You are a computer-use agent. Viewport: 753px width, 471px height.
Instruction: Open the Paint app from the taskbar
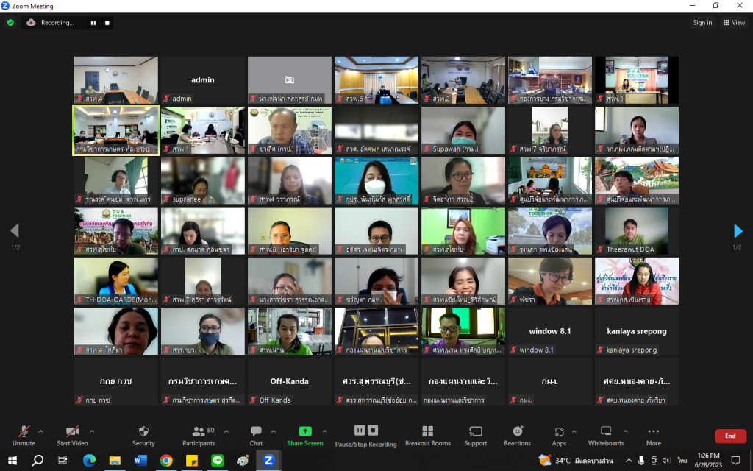pos(243,461)
